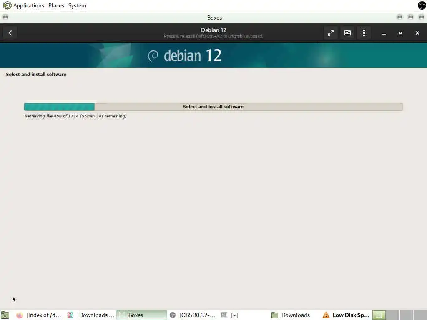The image size is (427, 320).
Task: Open the Places menu
Action: tap(56, 5)
